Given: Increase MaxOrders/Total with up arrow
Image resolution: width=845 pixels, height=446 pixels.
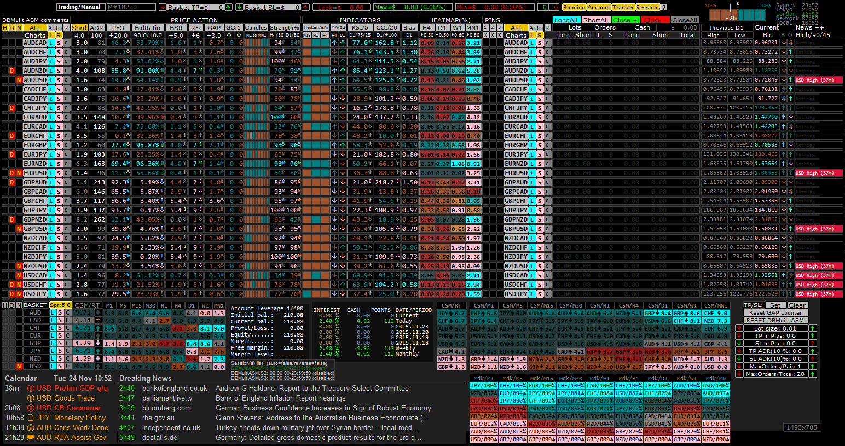Looking at the screenshot, I should (x=813, y=374).
